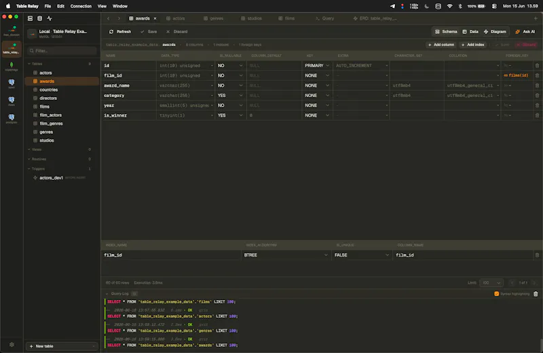Open the Wi-Fi menu bar icon
This screenshot has height=353, width=543.
click(449, 6)
